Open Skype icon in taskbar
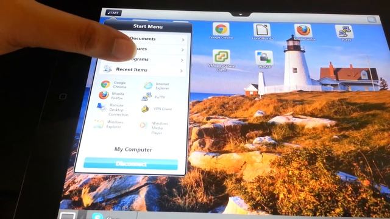The image size is (390, 219). pos(97,217)
